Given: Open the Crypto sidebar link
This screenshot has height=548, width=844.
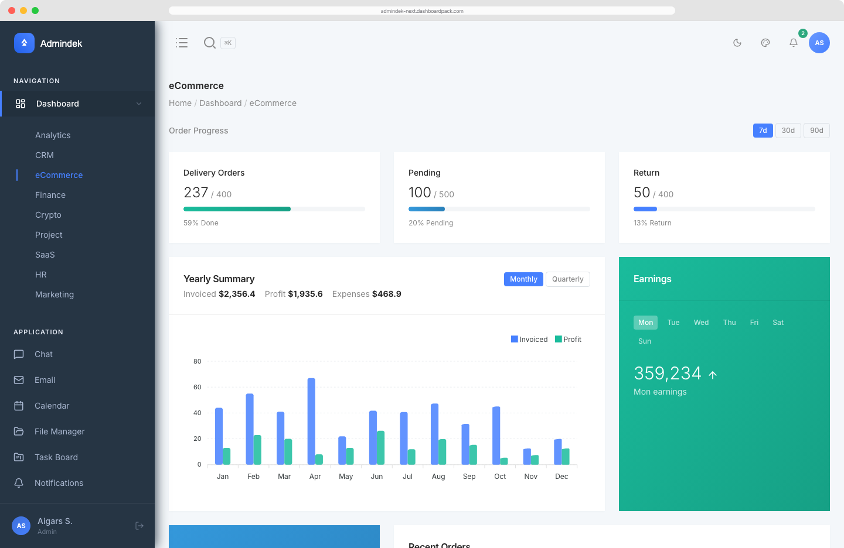Looking at the screenshot, I should click(48, 215).
